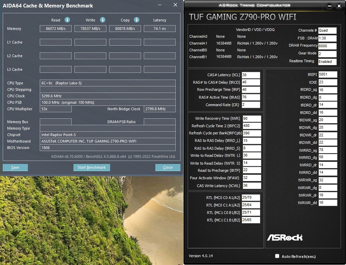Image resolution: width=346 pixels, height=265 pixels.
Task: Select the Memory Write value 78537 MB/s
Action: coord(90,29)
